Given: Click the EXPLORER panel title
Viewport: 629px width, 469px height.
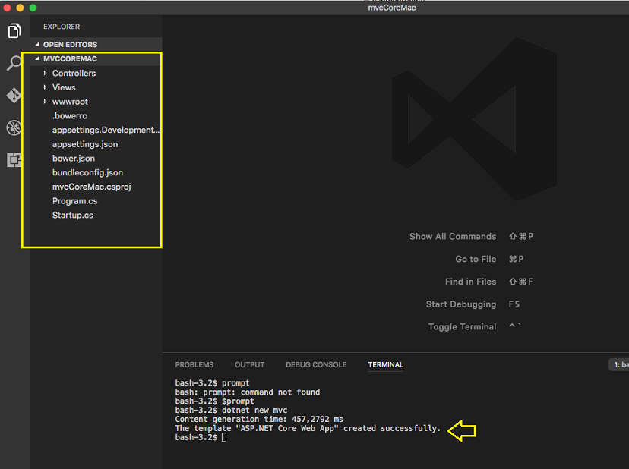Looking at the screenshot, I should click(x=62, y=27).
